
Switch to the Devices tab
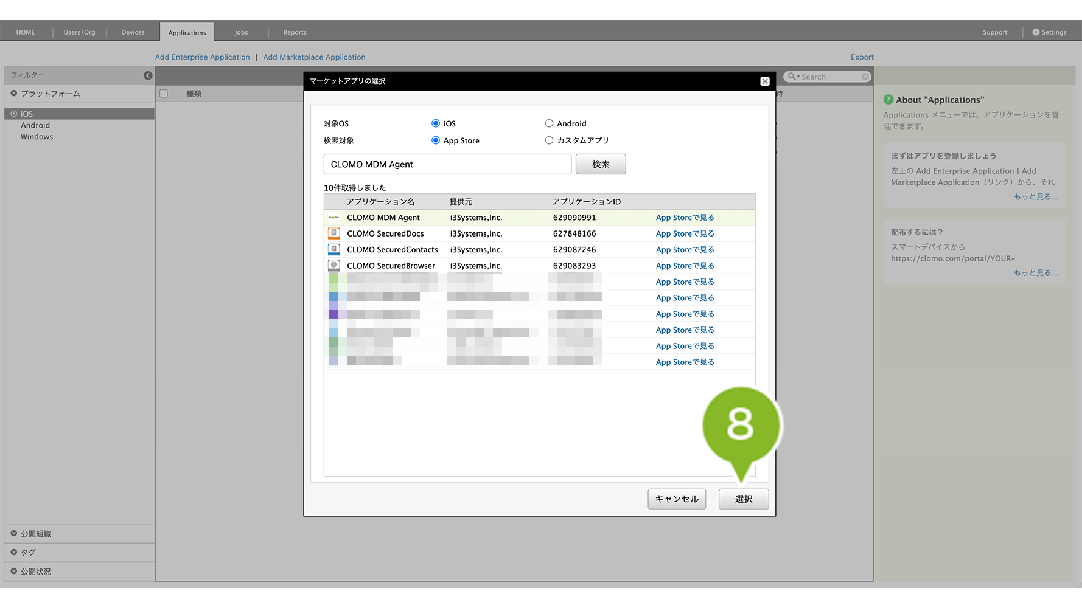(x=133, y=32)
